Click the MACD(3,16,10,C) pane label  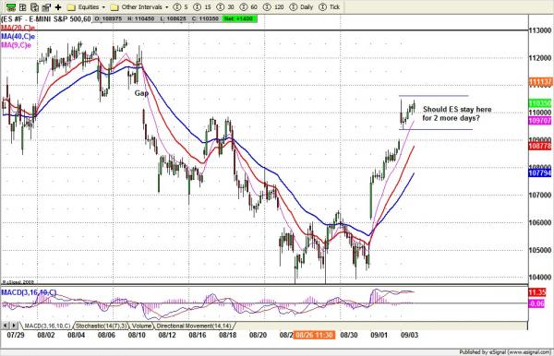[29, 292]
